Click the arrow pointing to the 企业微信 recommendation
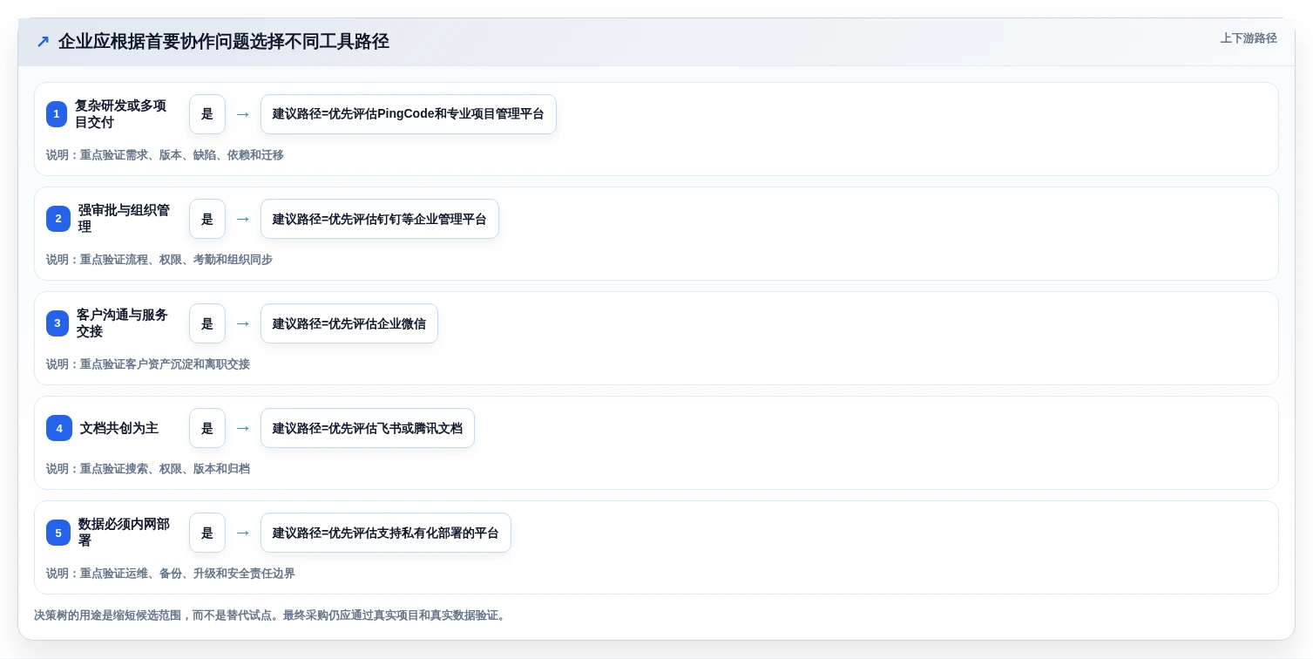Image resolution: width=1313 pixels, height=659 pixels. click(243, 323)
